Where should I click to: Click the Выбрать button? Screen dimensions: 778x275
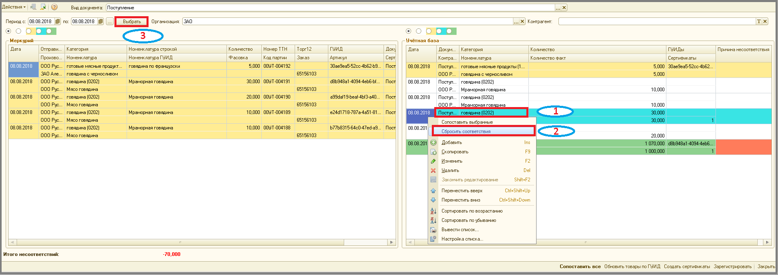click(132, 21)
